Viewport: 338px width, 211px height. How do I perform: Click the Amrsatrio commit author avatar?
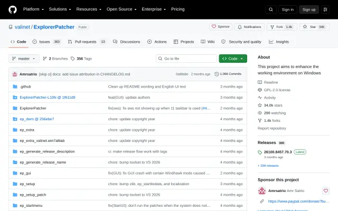pos(15,74)
